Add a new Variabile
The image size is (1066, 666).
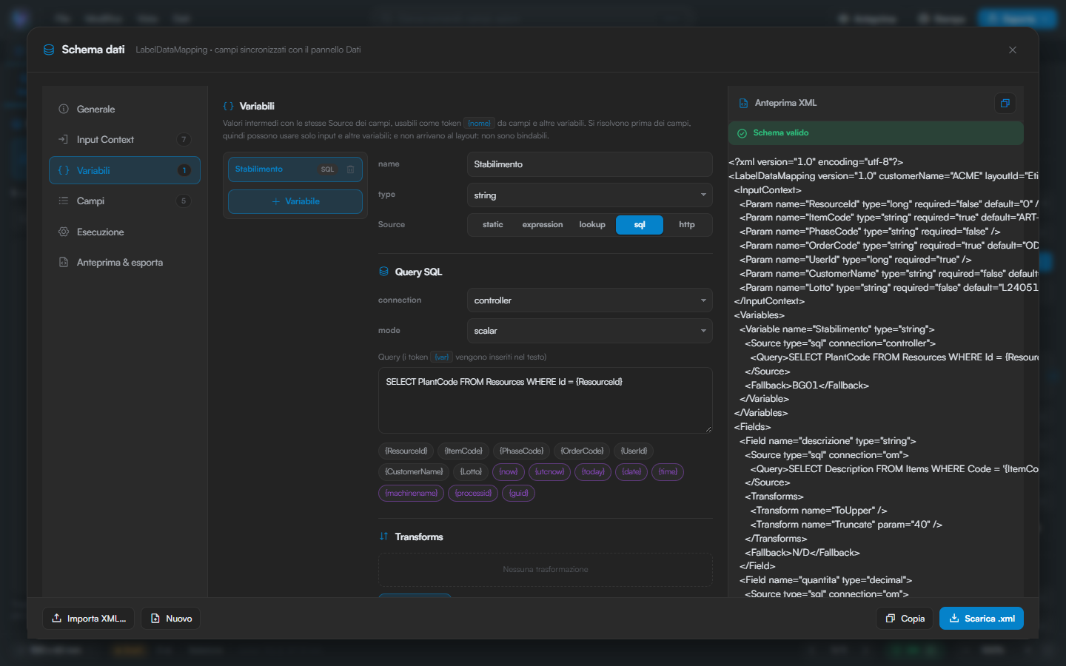pos(295,201)
